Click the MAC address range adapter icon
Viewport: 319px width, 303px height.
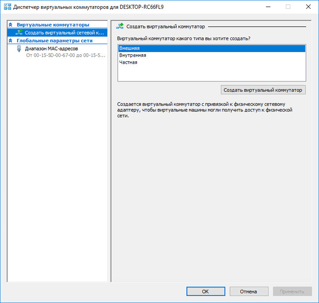point(19,49)
